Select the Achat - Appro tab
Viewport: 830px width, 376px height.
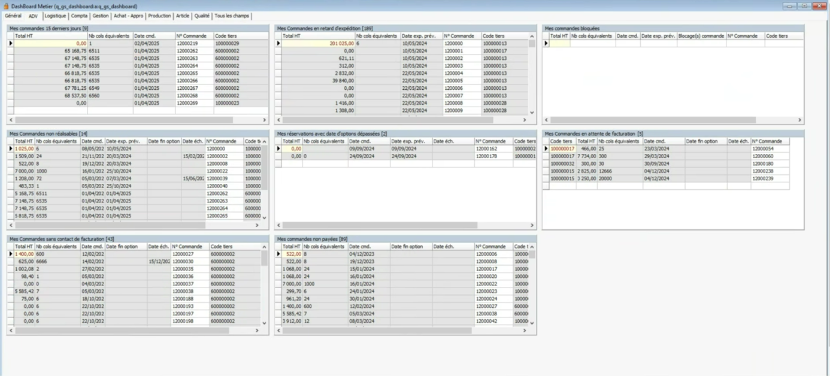[128, 16]
